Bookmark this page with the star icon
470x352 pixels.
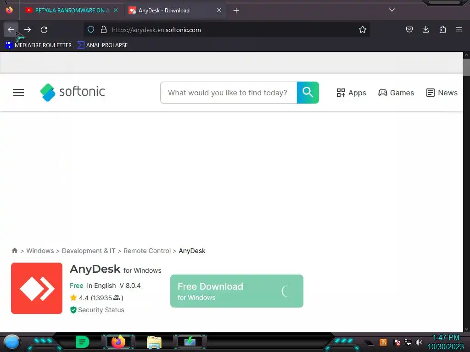[363, 30]
